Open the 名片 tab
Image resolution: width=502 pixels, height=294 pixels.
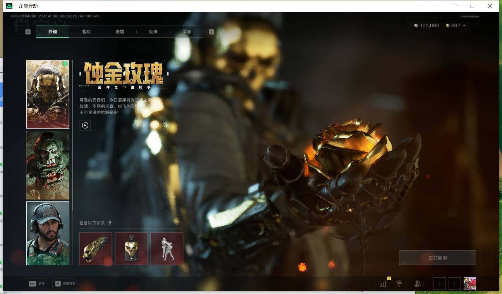[86, 32]
